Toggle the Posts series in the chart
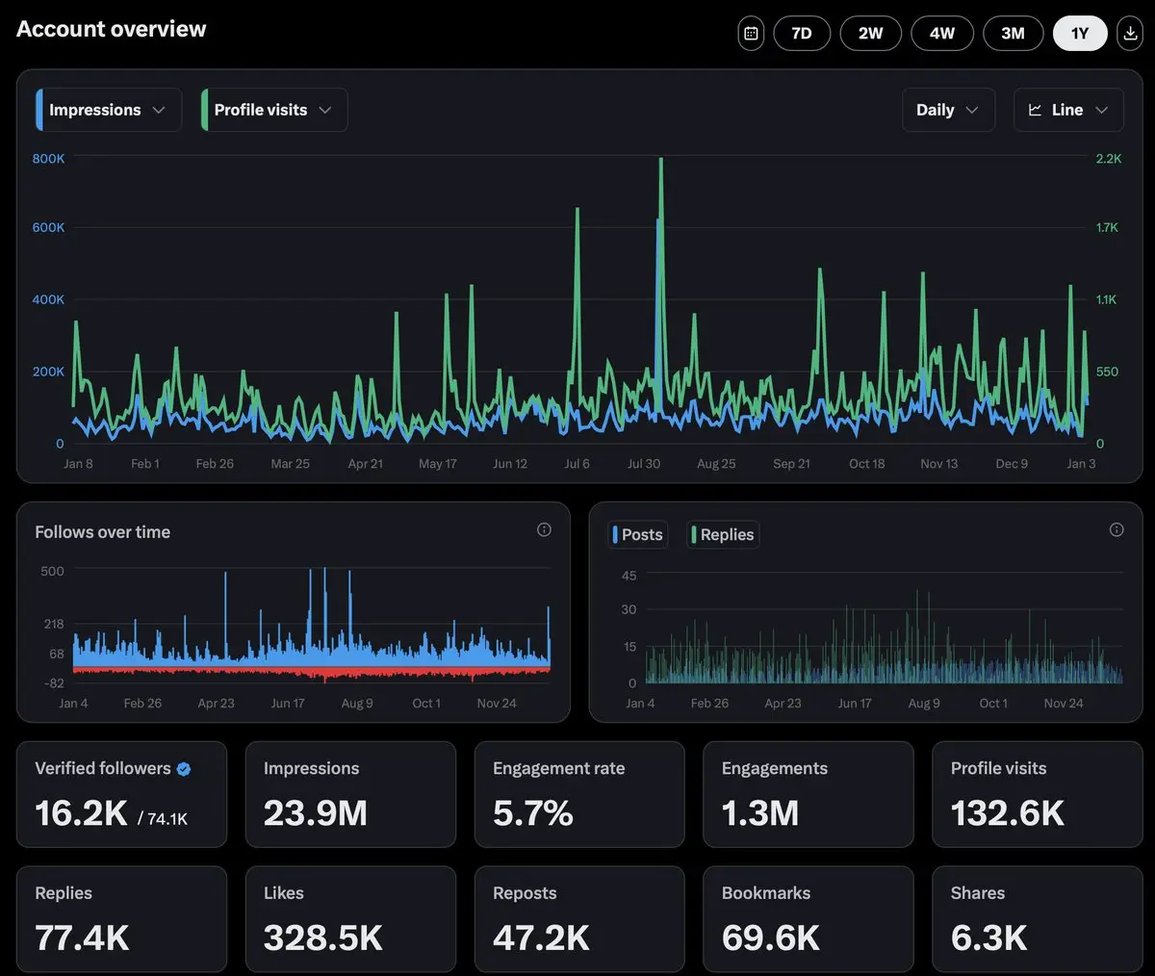The height and width of the screenshot is (976, 1155). click(638, 534)
